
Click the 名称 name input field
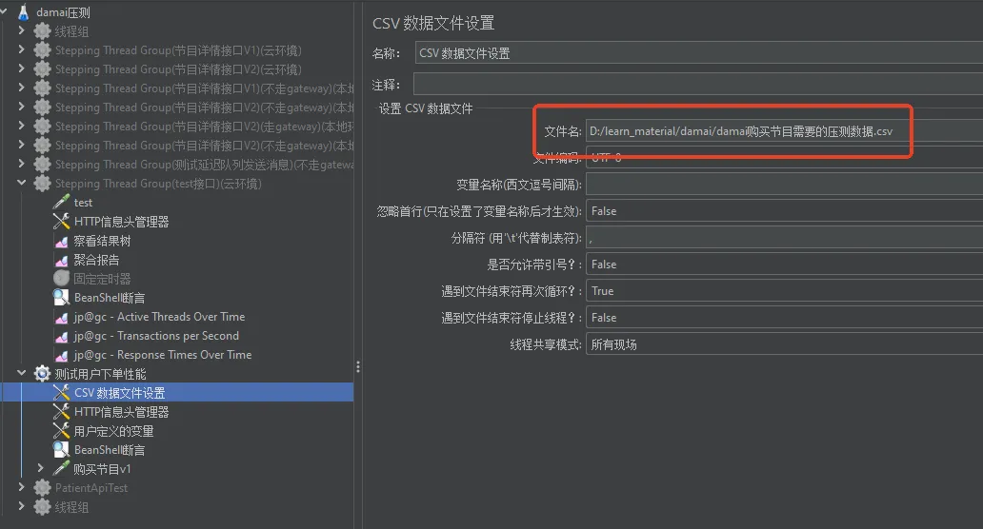(x=697, y=53)
